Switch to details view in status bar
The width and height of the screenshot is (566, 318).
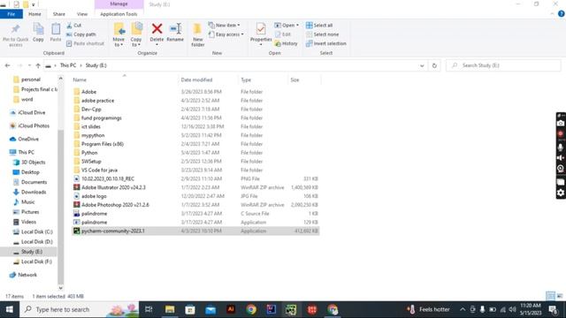click(550, 296)
